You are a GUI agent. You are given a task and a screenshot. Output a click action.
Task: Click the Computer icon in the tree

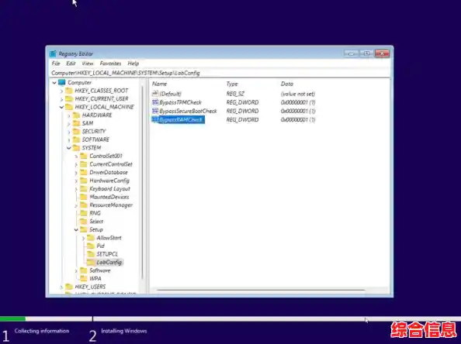[62, 82]
